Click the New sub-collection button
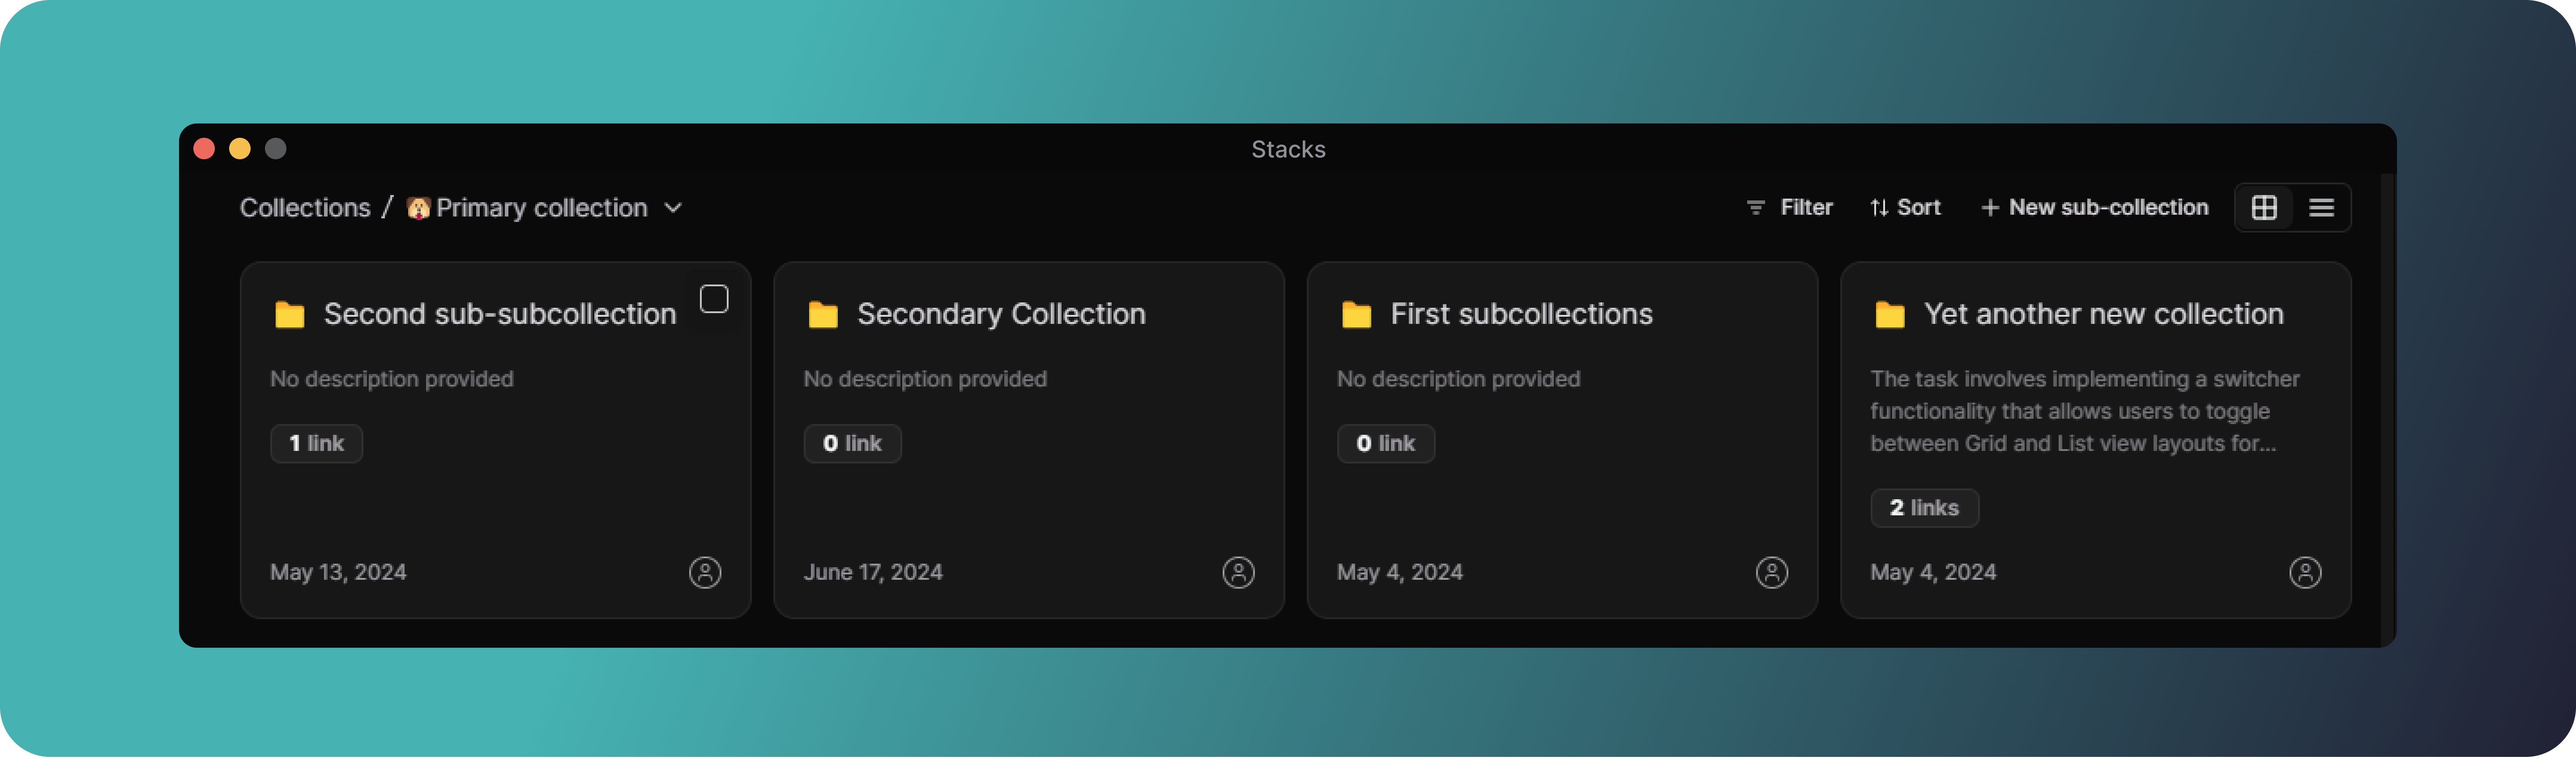2576x773 pixels. [2096, 207]
